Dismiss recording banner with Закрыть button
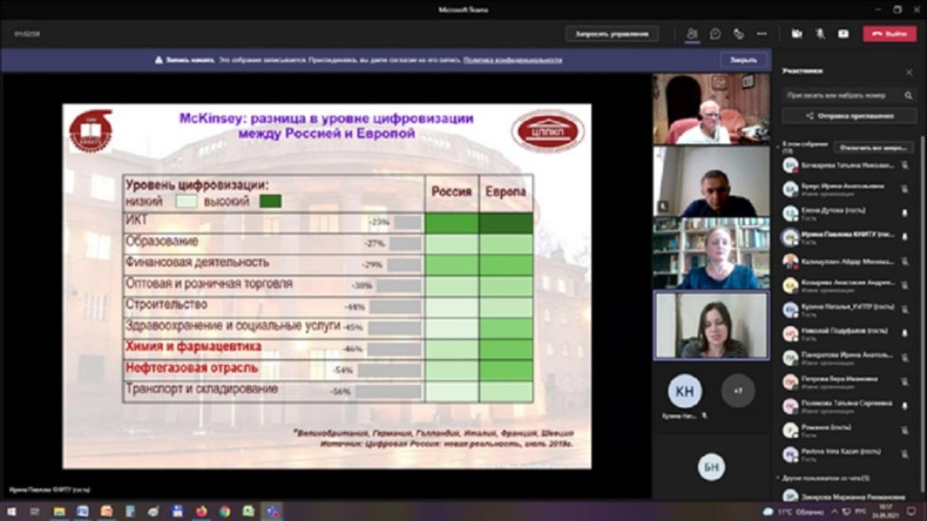927x521 pixels. click(x=743, y=60)
